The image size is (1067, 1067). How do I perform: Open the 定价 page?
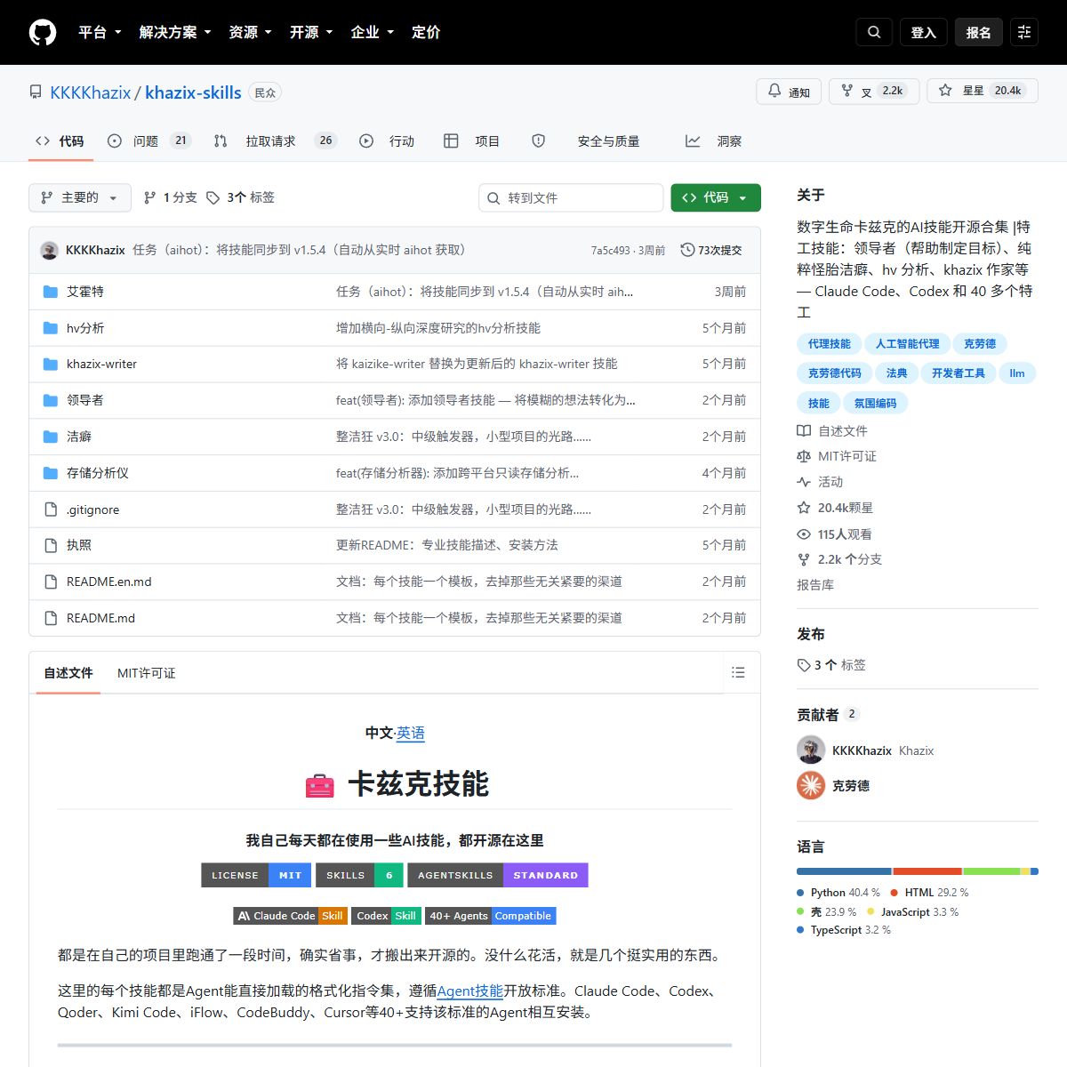(426, 32)
